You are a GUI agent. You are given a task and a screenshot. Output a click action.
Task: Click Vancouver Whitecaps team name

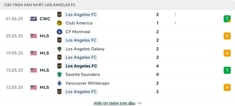[87, 83]
